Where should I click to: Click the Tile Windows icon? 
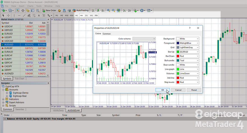[x=118, y=10]
